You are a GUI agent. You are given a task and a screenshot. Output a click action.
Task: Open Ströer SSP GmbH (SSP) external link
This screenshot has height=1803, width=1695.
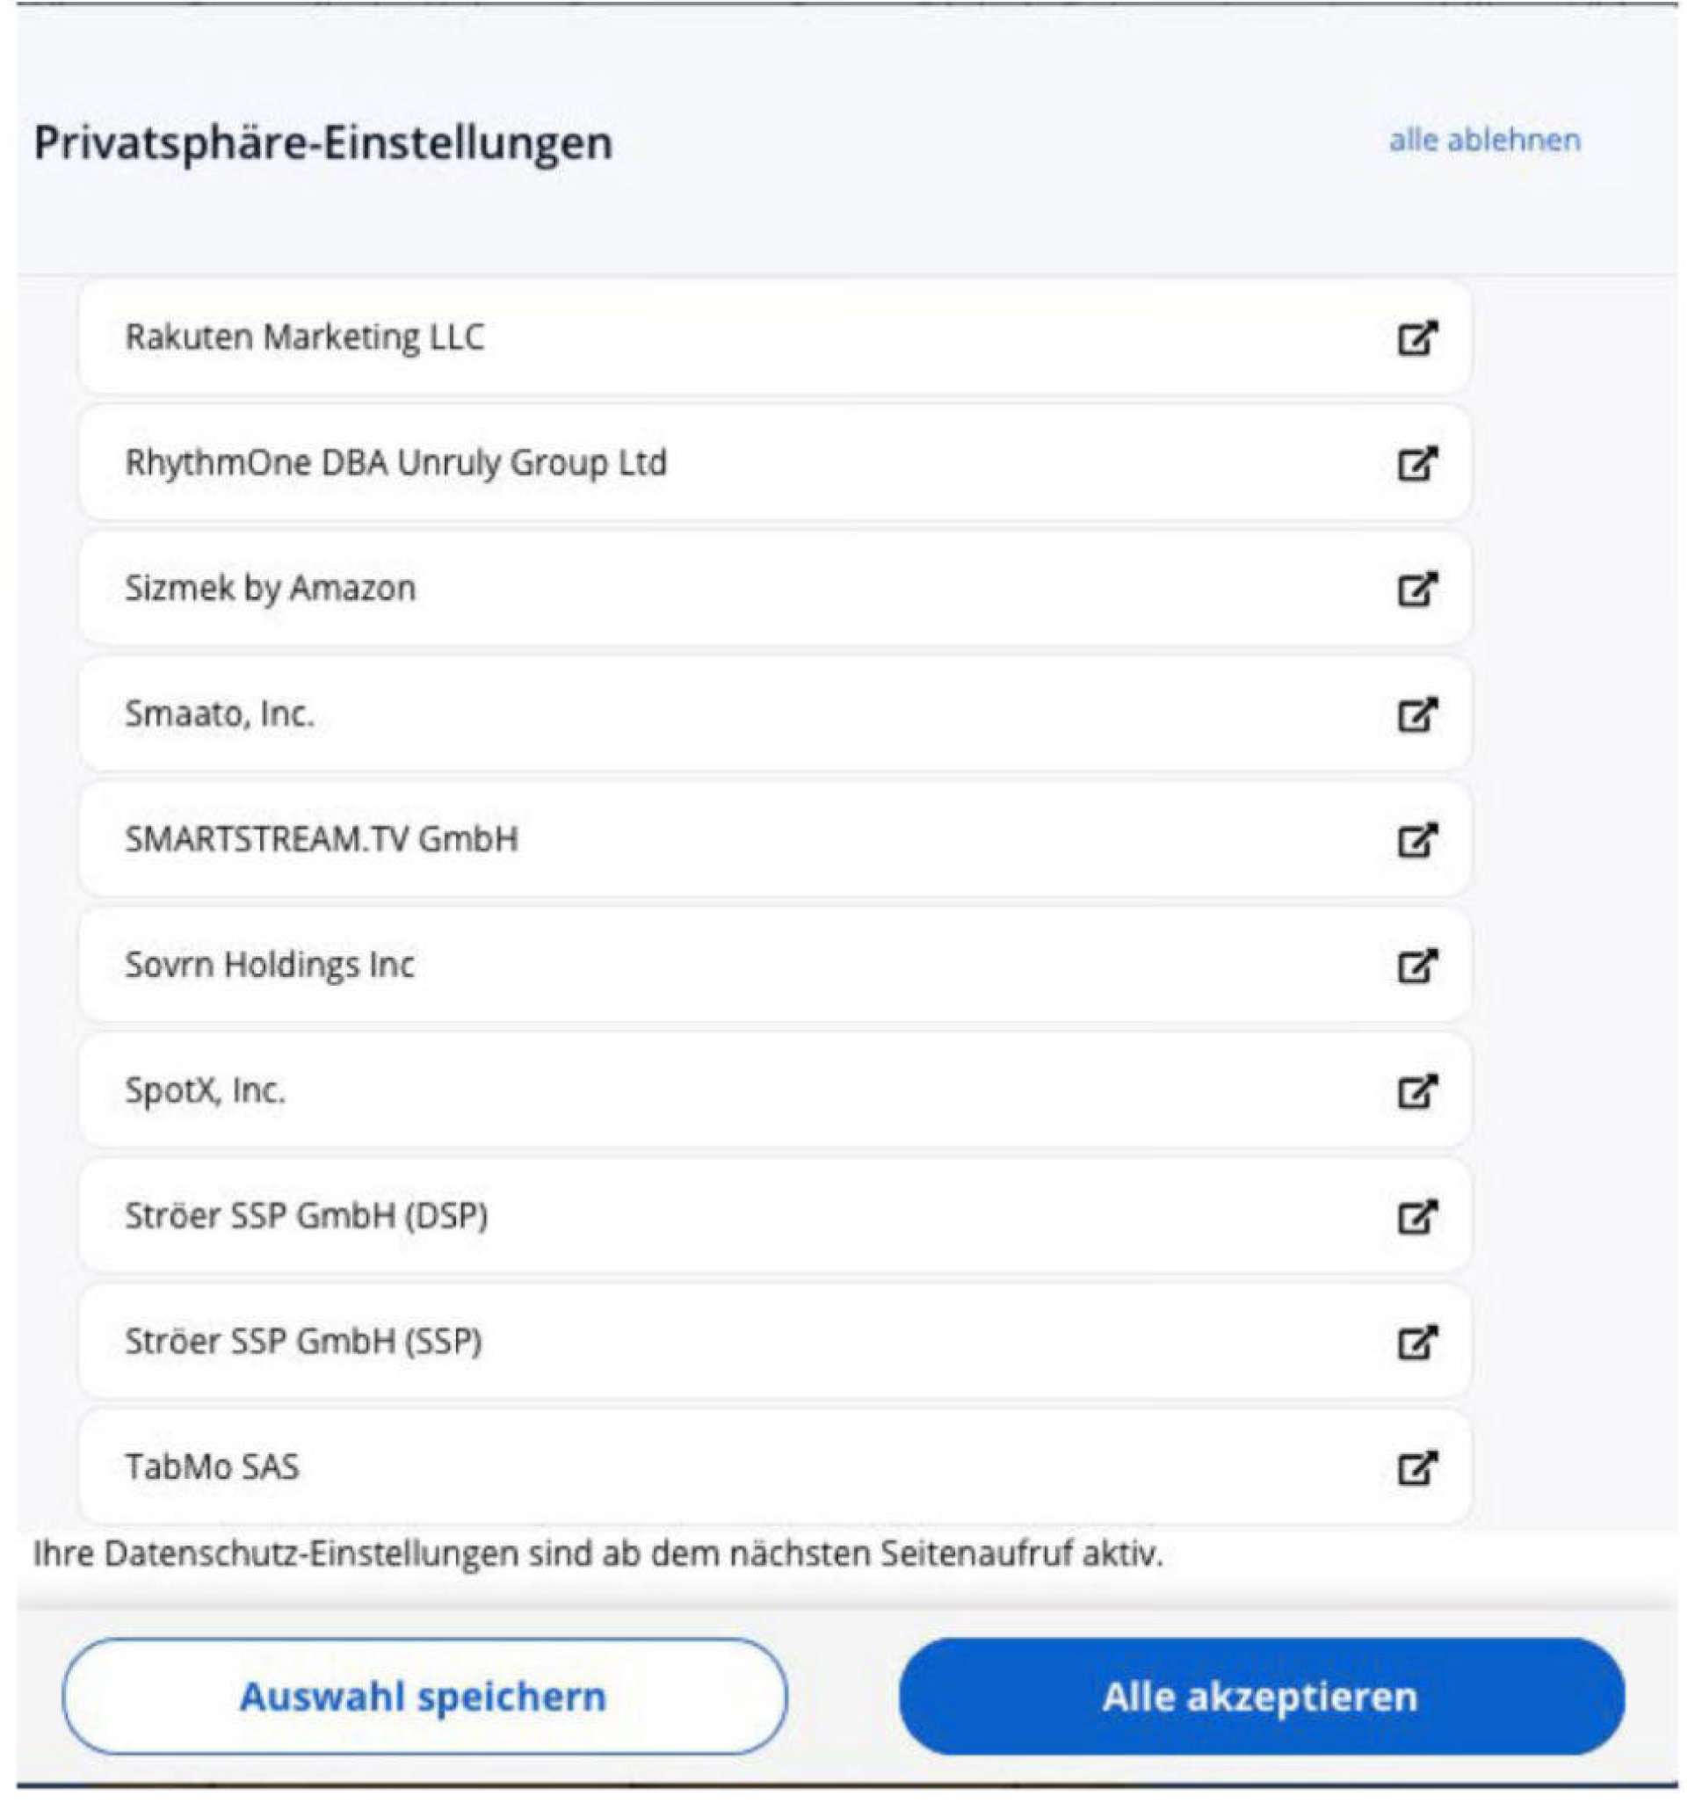pos(1416,1343)
